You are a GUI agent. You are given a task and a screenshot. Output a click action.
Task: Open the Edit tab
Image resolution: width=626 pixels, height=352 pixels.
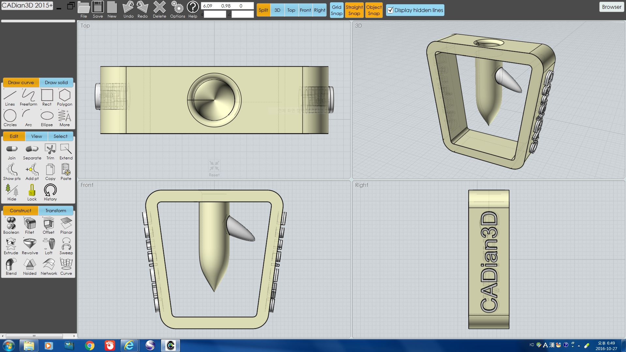(x=14, y=136)
